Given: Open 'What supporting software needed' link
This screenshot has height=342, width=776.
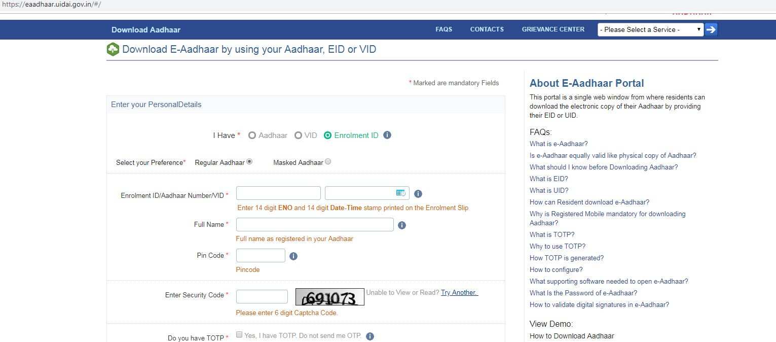Looking at the screenshot, I should pos(609,281).
